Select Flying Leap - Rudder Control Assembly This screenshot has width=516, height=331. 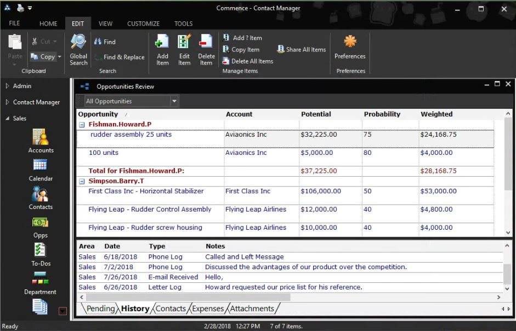click(285, 214)
